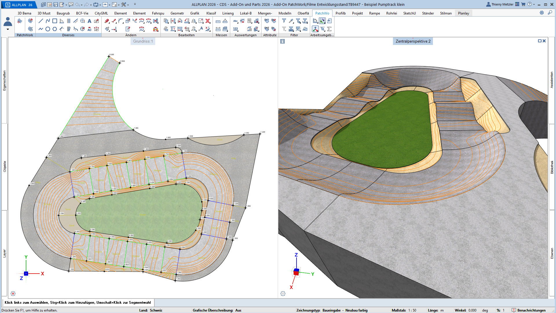
Task: Click the Abc labeling icon in Auswertungen
Action: (235, 21)
